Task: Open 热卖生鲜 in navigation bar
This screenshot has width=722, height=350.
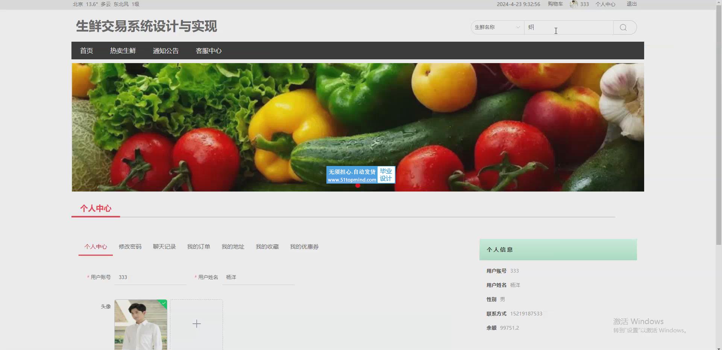Action: coord(123,51)
